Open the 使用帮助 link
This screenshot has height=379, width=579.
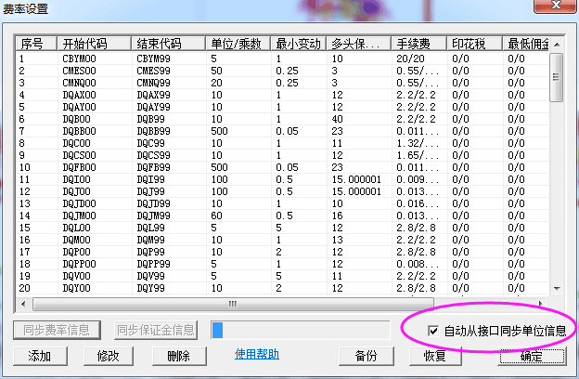click(x=257, y=354)
